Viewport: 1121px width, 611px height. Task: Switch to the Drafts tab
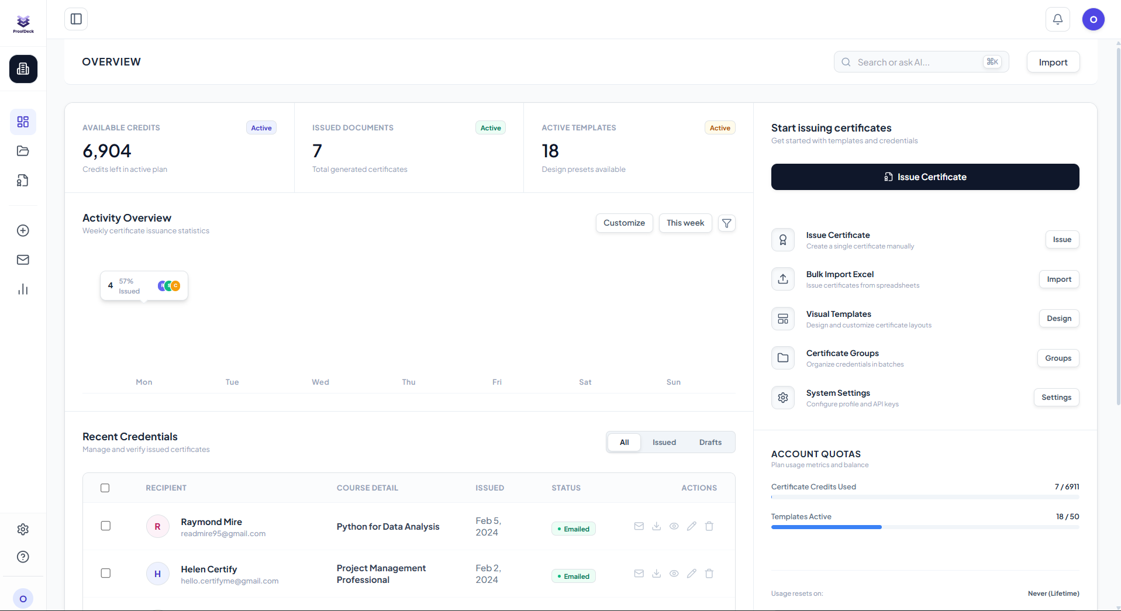[710, 442]
